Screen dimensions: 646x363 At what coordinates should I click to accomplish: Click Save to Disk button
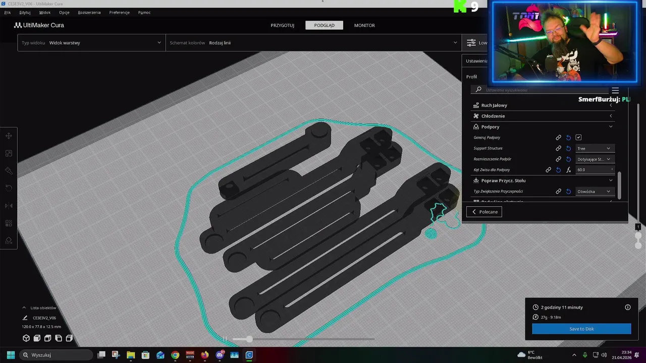(x=581, y=329)
